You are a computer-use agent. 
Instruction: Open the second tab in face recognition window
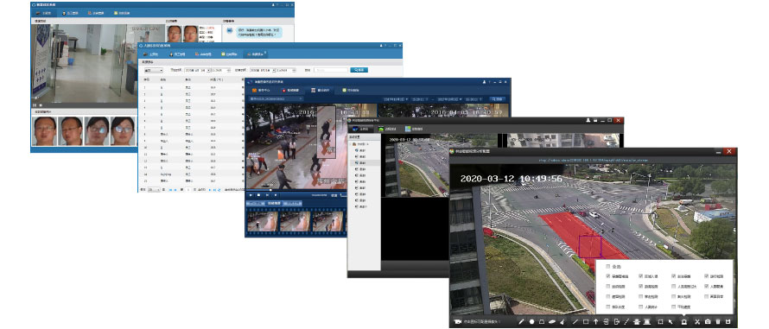(x=71, y=13)
